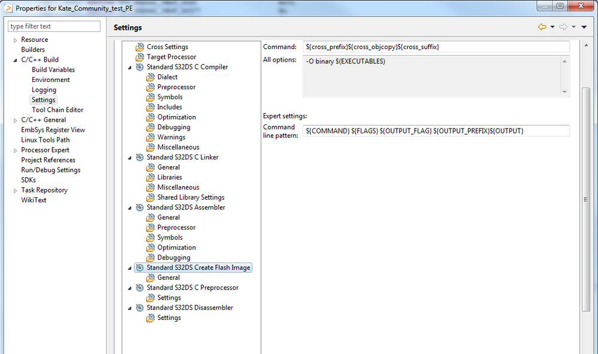Select Miscellaneous under C Linker
The height and width of the screenshot is (354, 598).
click(178, 187)
